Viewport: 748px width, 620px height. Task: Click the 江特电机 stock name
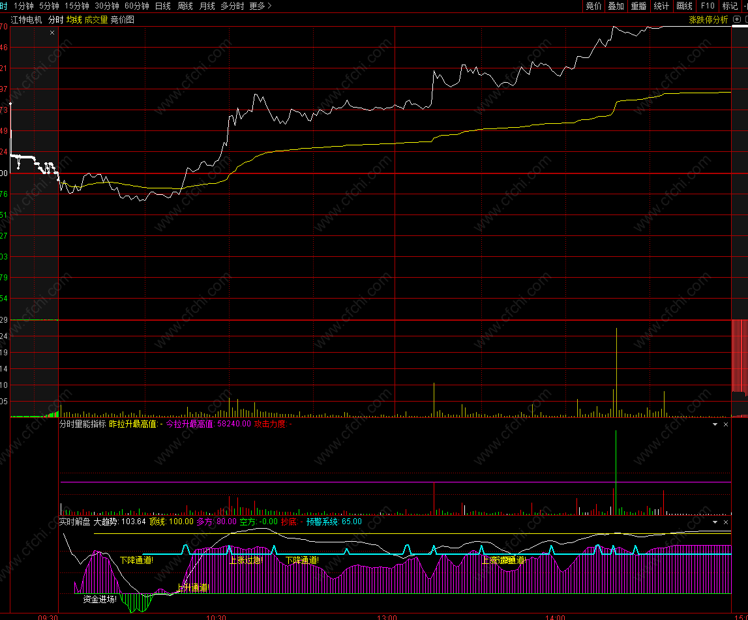coord(26,20)
